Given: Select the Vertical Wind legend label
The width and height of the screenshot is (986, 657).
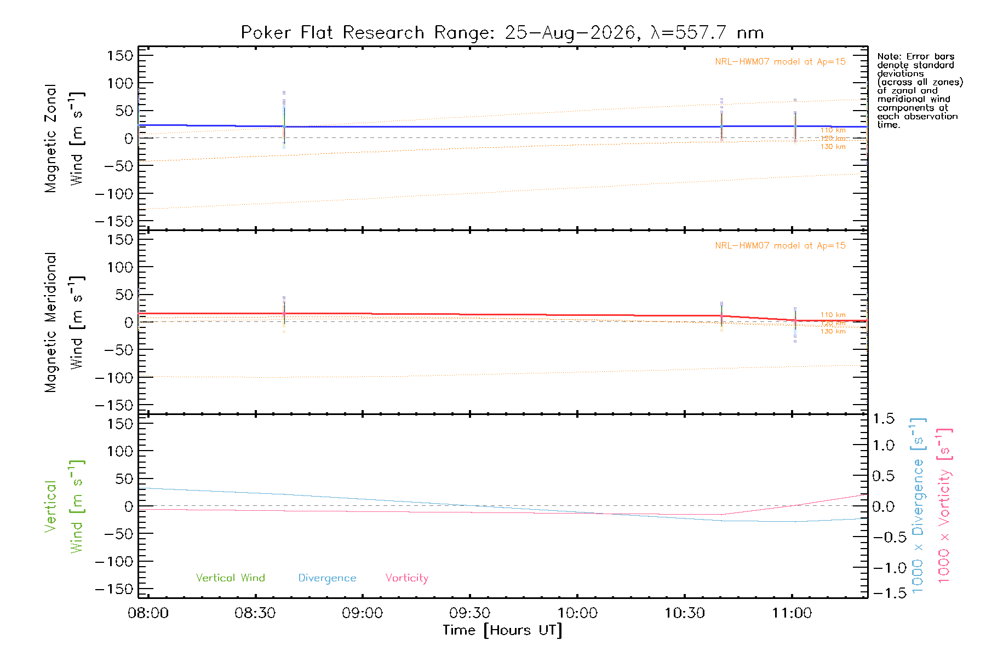Looking at the screenshot, I should (230, 578).
